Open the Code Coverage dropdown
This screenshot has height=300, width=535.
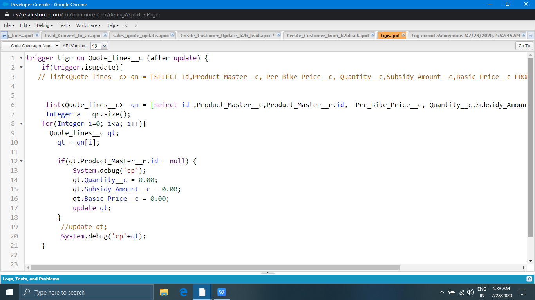[31, 46]
